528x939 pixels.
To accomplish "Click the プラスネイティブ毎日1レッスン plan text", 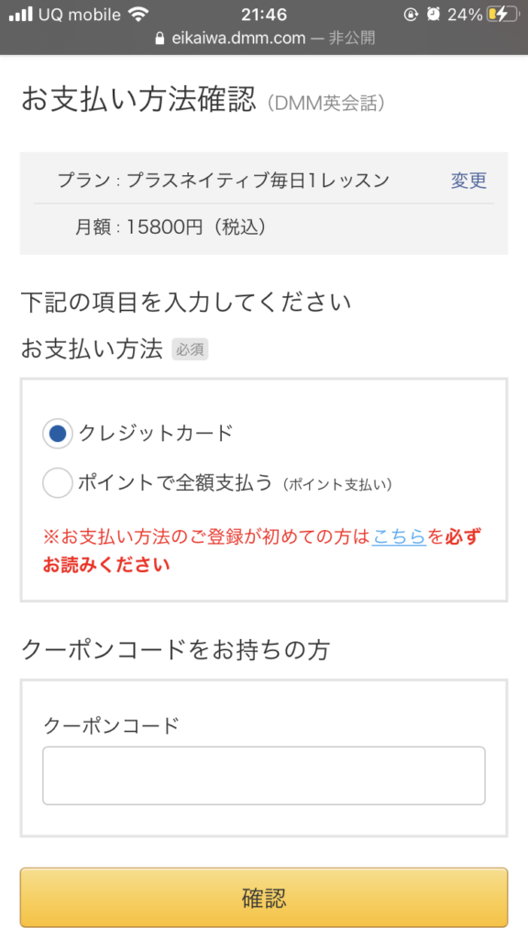I will (x=258, y=181).
